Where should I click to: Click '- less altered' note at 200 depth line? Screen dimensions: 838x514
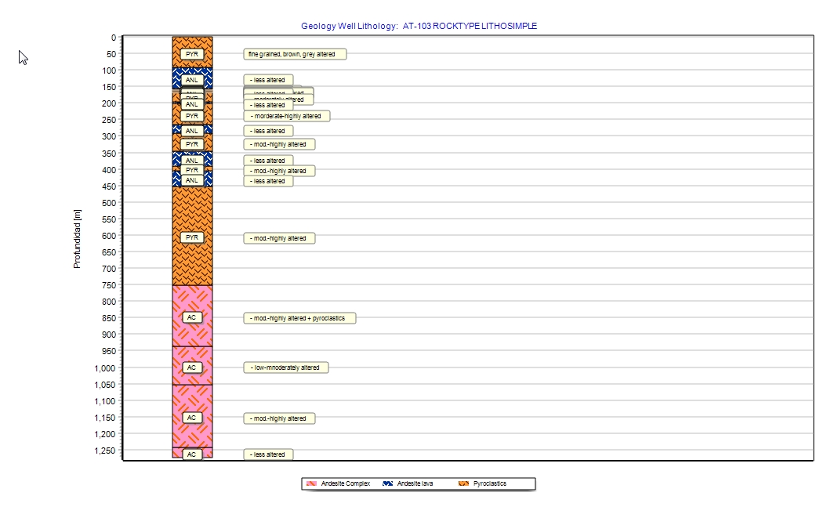(x=268, y=105)
